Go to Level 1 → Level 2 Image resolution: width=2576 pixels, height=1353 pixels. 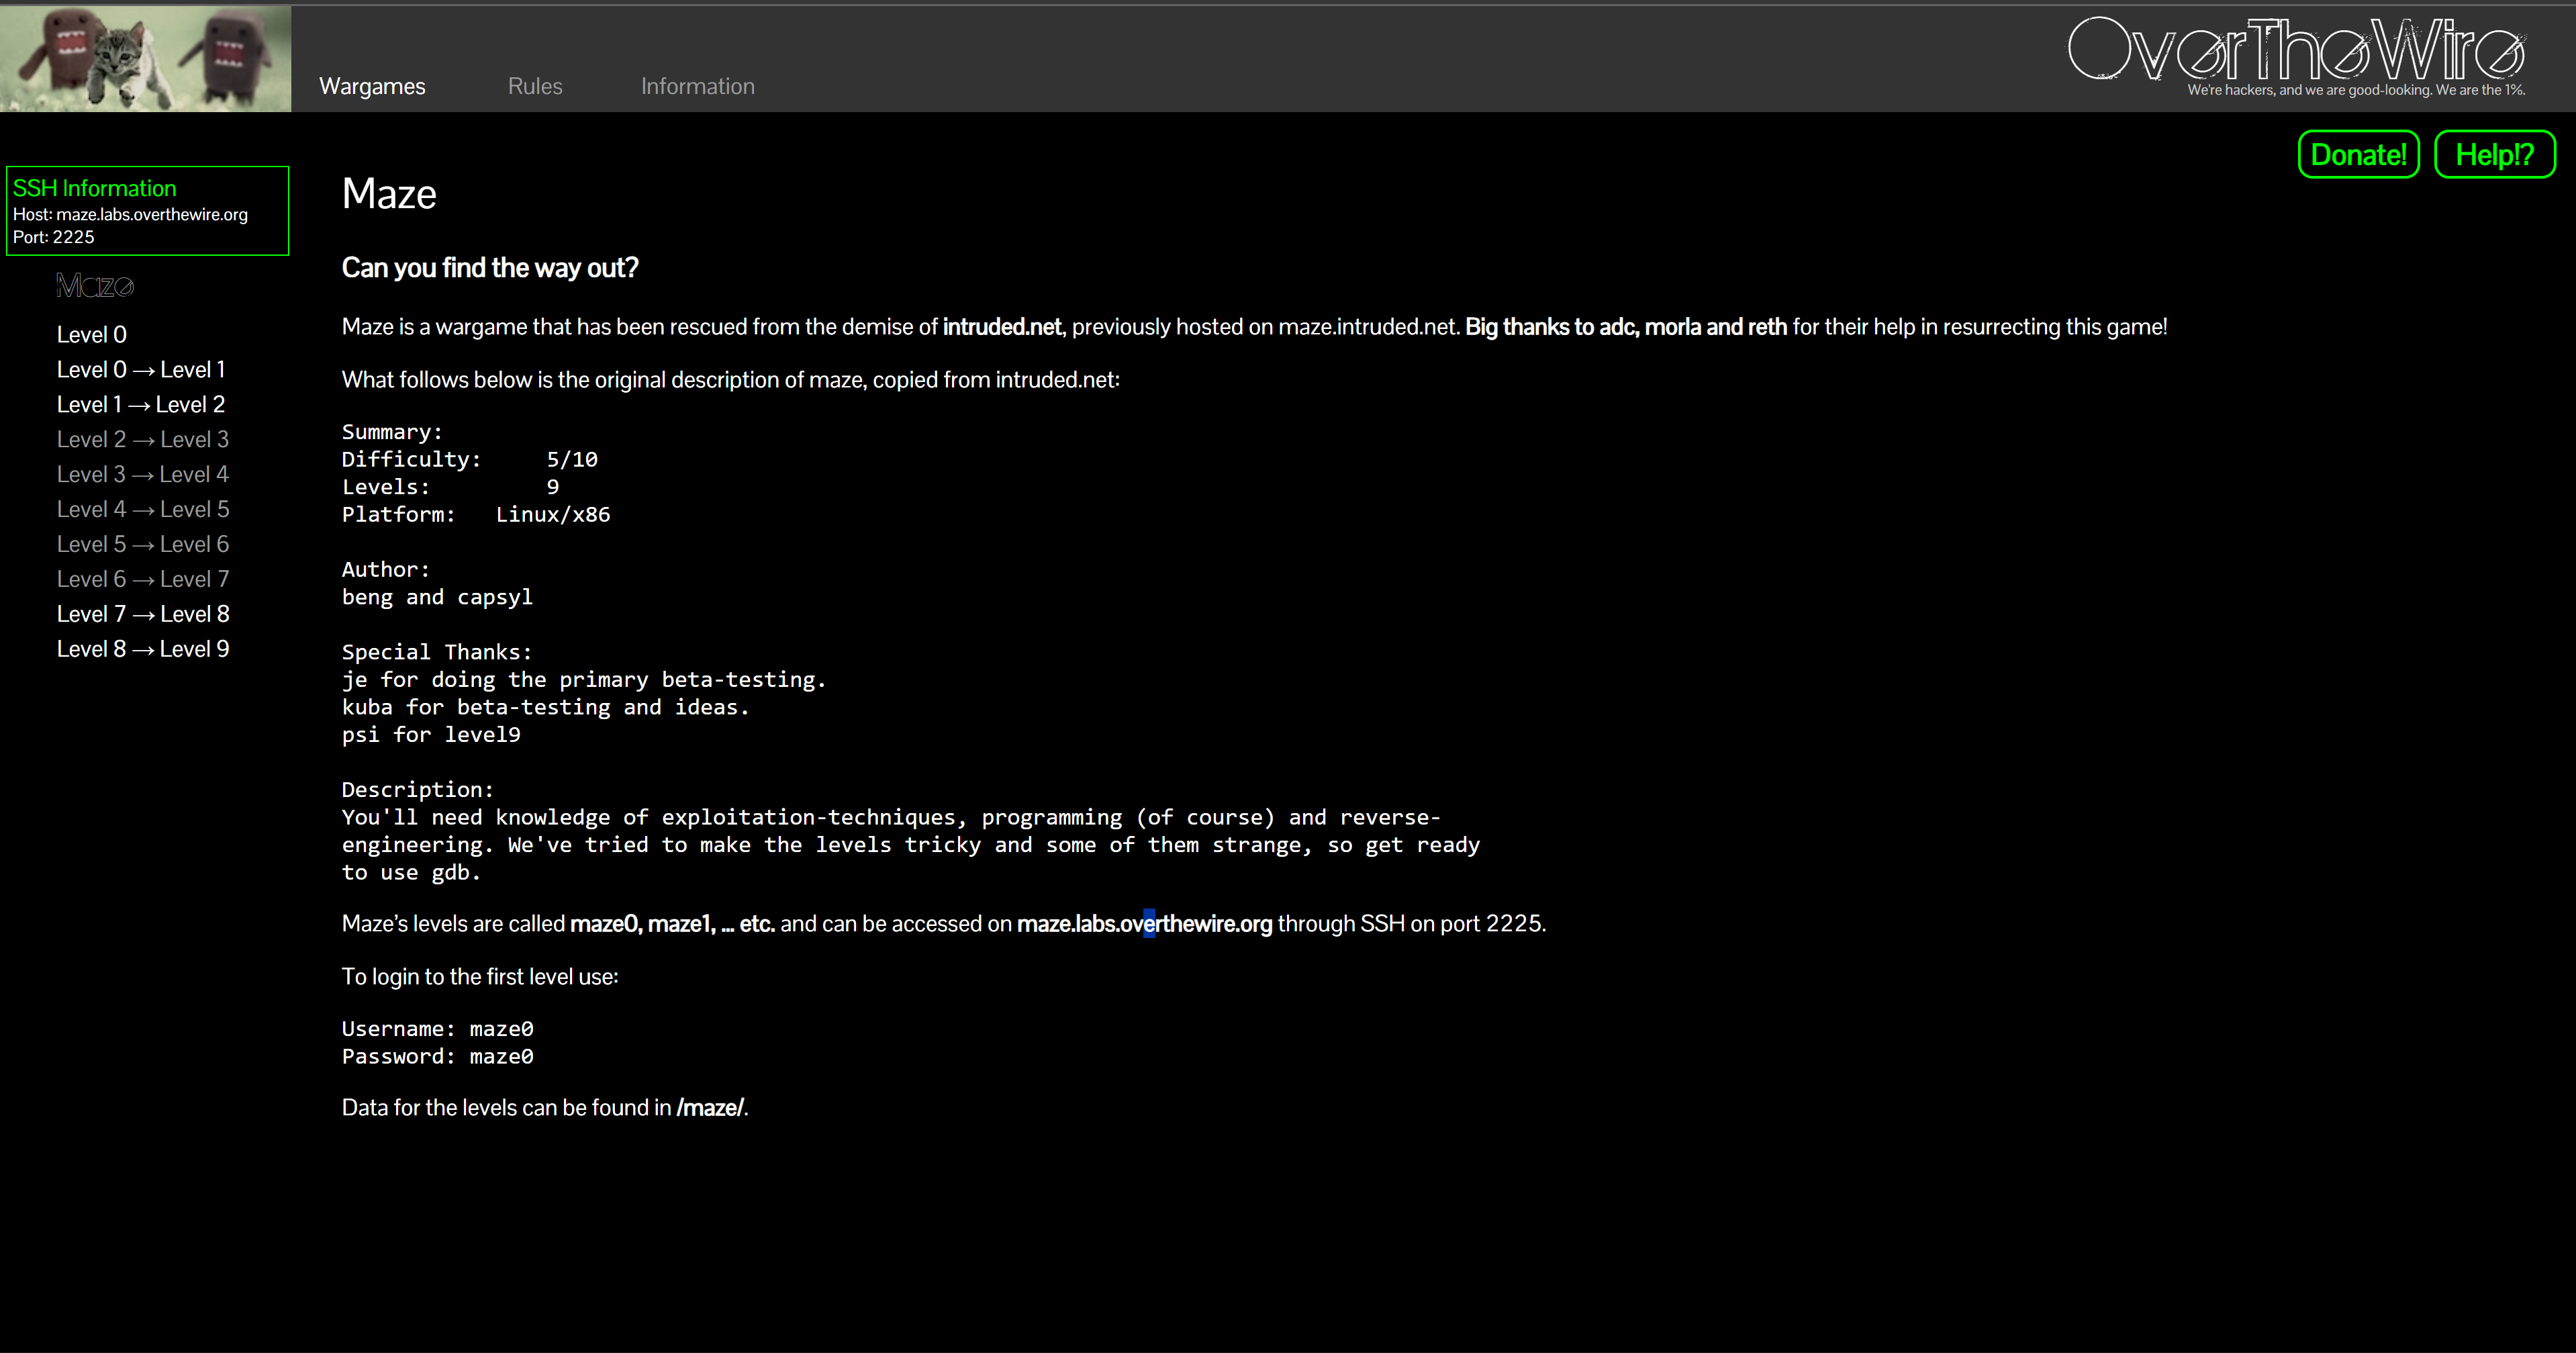pyautogui.click(x=141, y=404)
